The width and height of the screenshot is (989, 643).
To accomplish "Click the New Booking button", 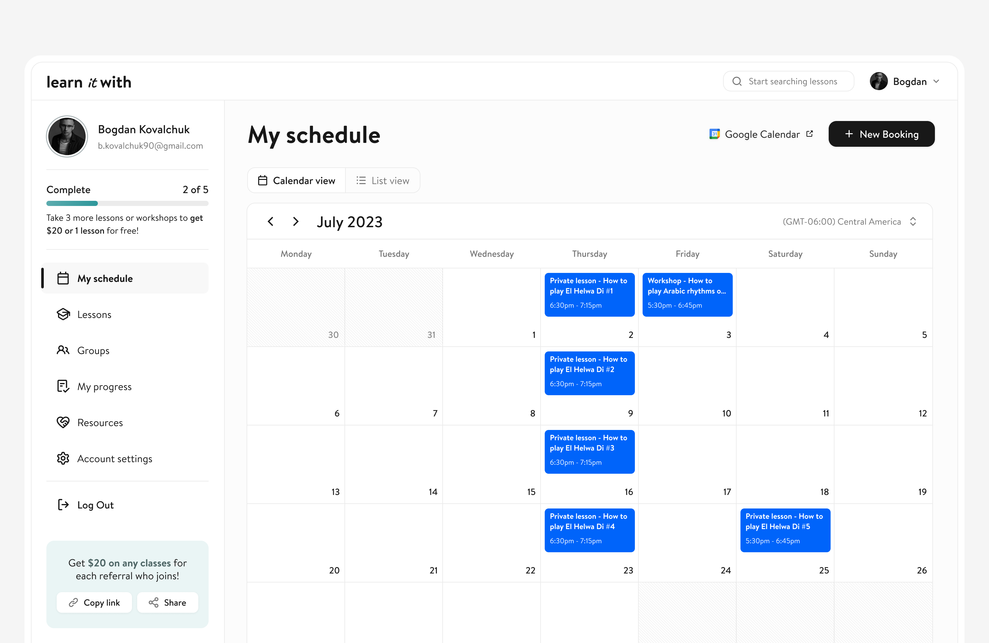I will coord(881,134).
